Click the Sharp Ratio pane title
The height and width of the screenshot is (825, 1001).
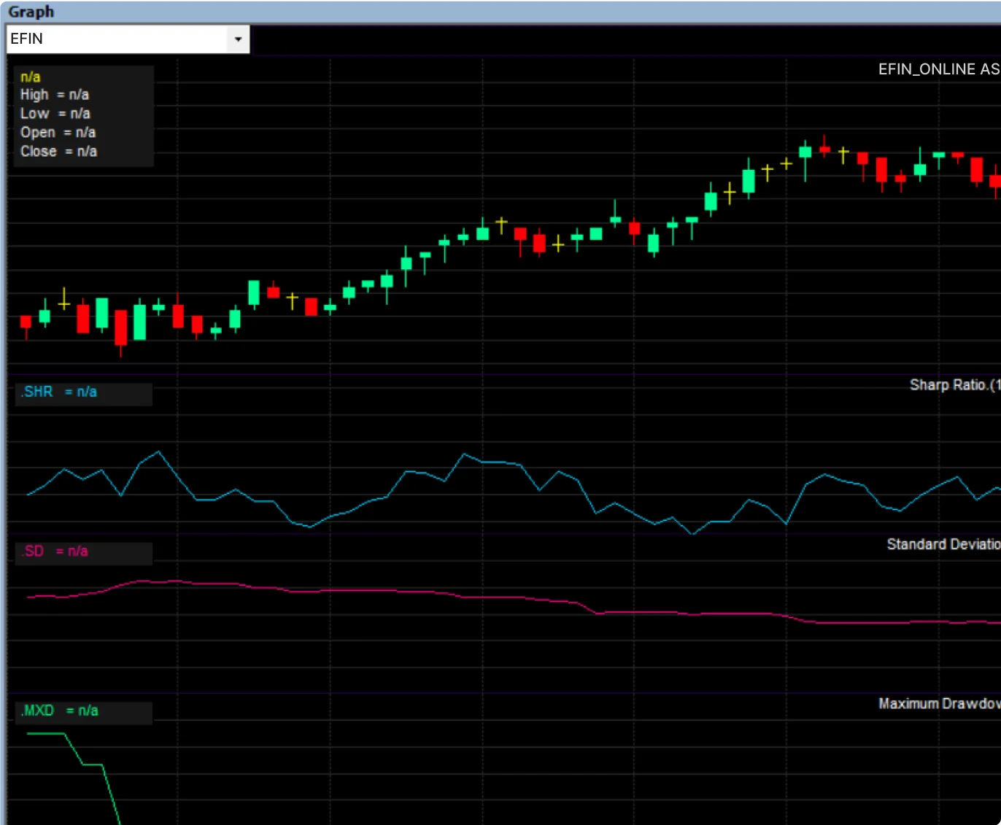click(x=955, y=385)
